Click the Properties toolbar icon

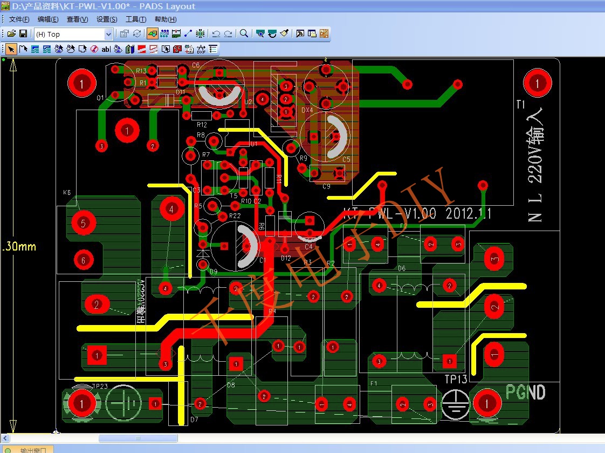coord(124,33)
